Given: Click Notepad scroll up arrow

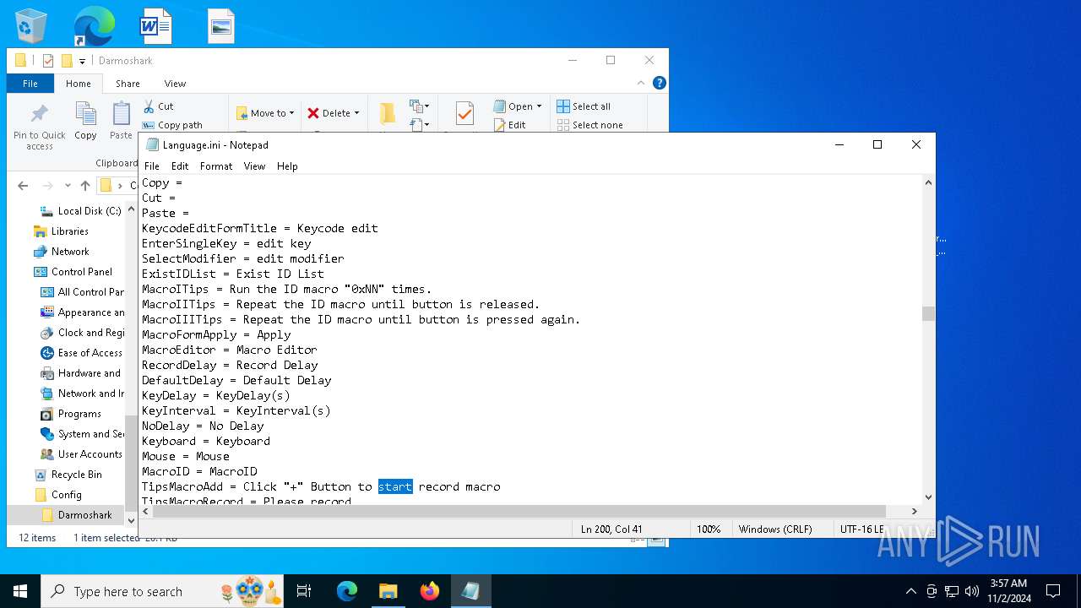Looking at the screenshot, I should tap(928, 182).
